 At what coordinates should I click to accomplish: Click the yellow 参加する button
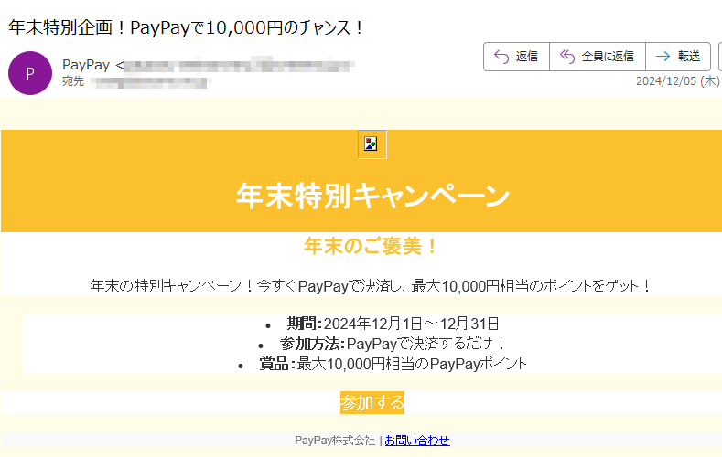click(x=372, y=403)
